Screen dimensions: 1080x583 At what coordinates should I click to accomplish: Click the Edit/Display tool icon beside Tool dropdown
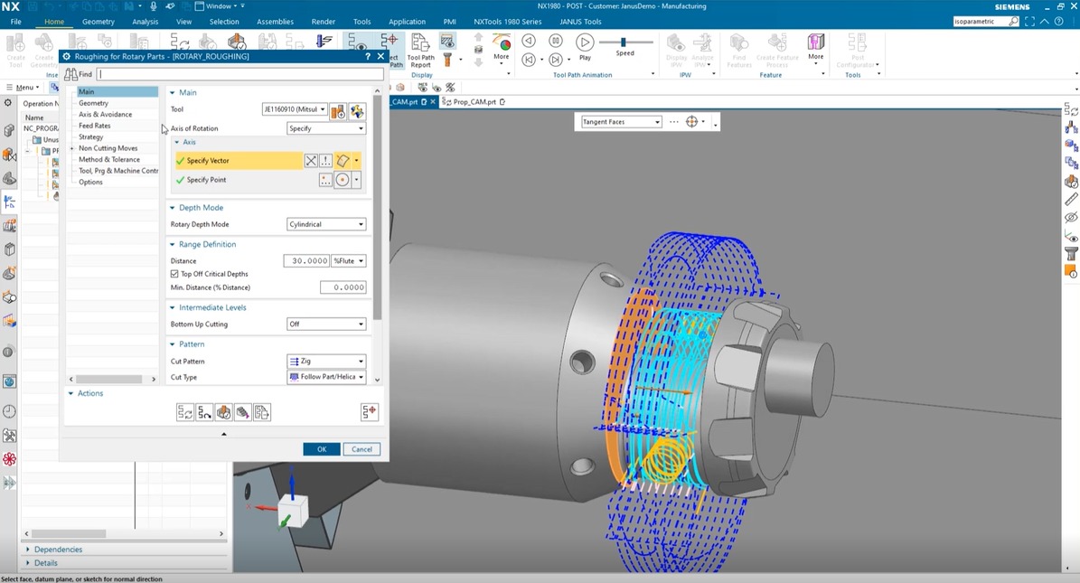[x=357, y=110]
